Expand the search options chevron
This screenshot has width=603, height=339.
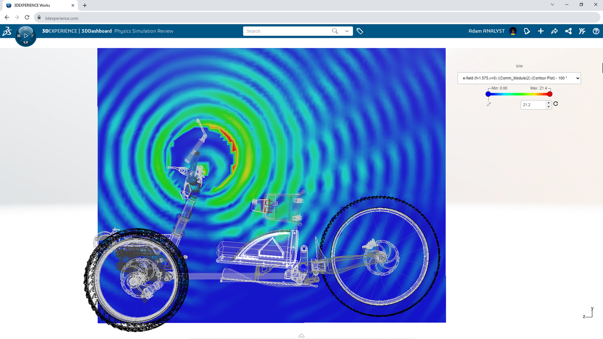[x=347, y=31]
